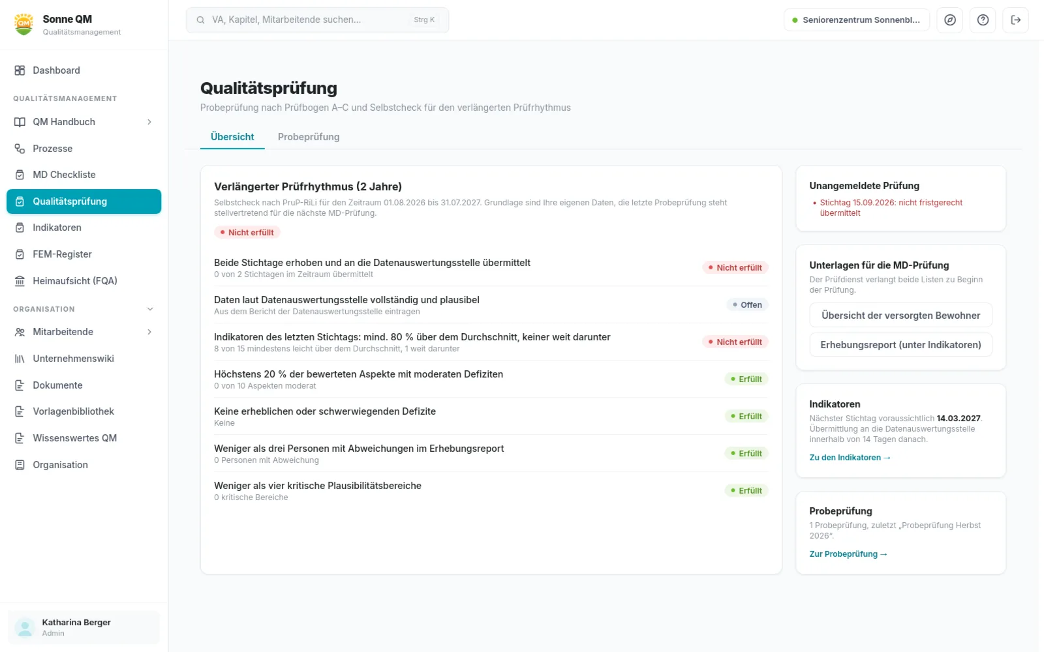Click the QM Handbuch book icon
This screenshot has width=1044, height=652.
(x=20, y=122)
